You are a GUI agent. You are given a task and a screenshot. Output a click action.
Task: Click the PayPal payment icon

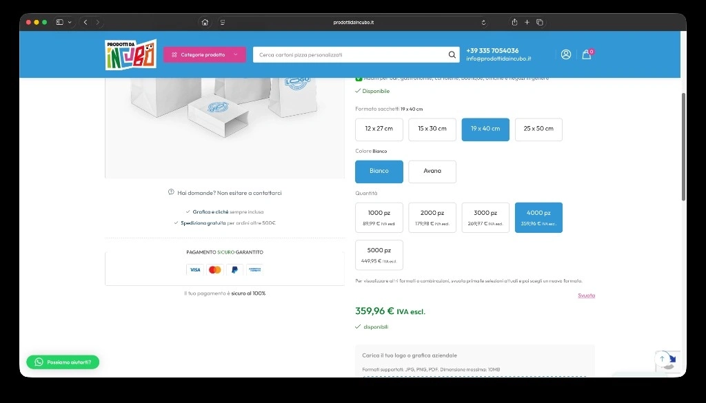pyautogui.click(x=234, y=269)
